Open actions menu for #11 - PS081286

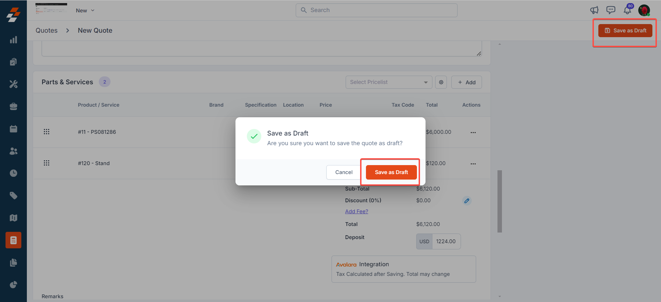pyautogui.click(x=473, y=132)
